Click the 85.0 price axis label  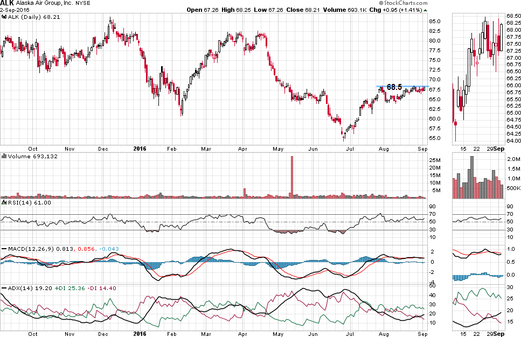[435, 21]
